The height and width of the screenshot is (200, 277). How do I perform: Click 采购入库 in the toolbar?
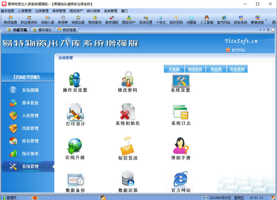47,20
